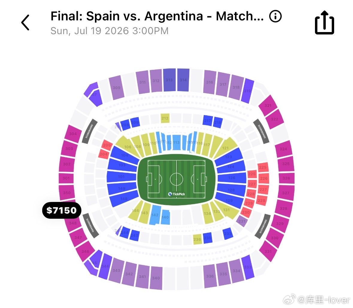Select blue section 217
The image size is (353, 308).
207,121
